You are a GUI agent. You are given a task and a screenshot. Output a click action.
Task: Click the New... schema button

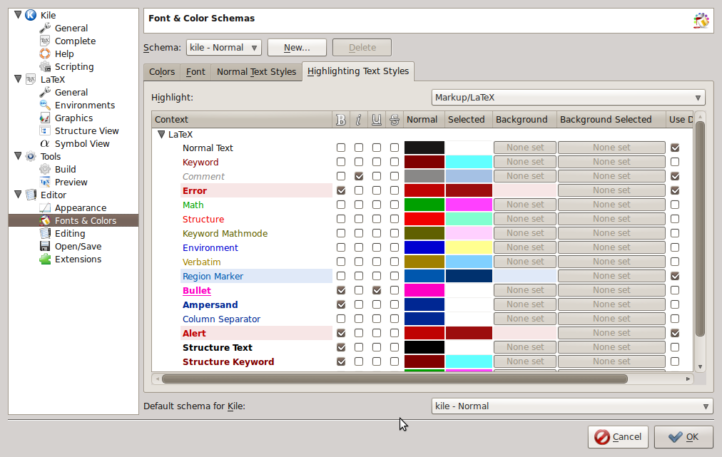(297, 47)
